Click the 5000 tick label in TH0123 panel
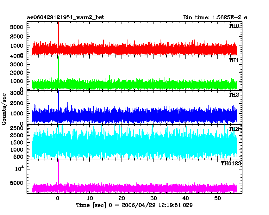This screenshot has height=215, width=269. [17, 183]
